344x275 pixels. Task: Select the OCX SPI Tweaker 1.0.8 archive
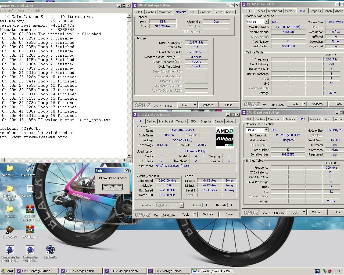tap(30, 209)
